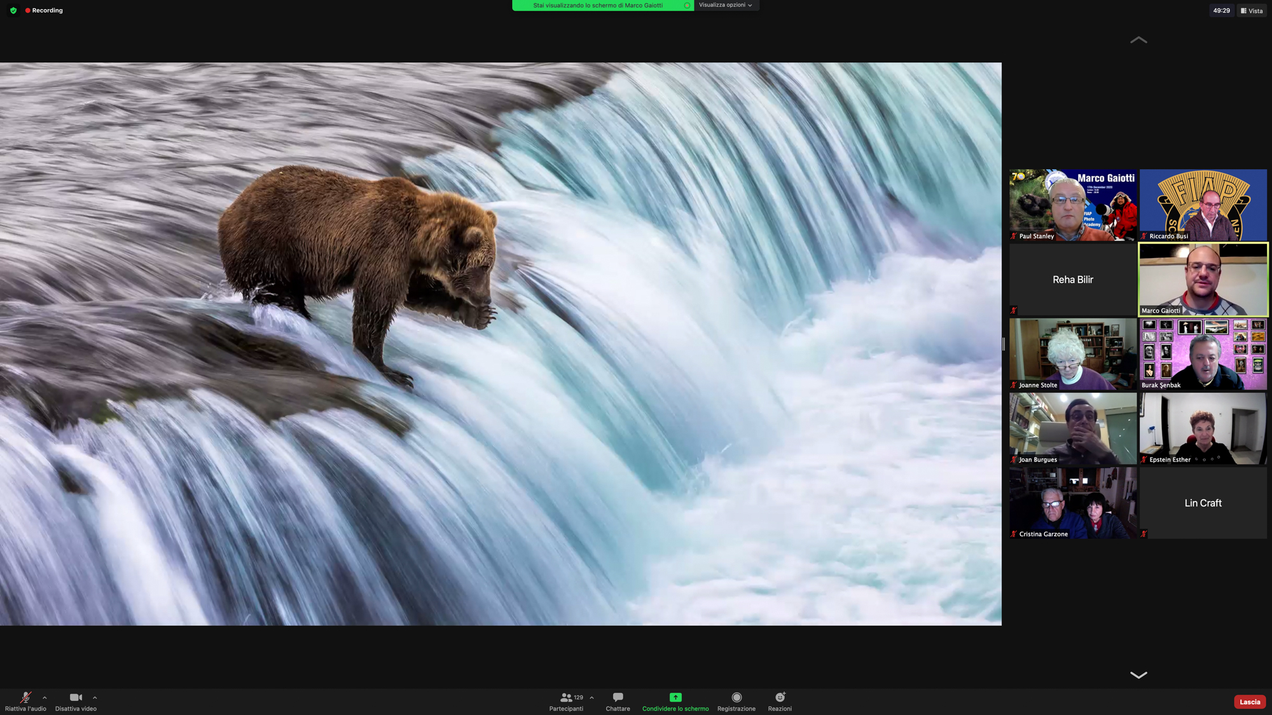Image resolution: width=1272 pixels, height=715 pixels.
Task: Open the Vista layout menu
Action: point(1252,11)
